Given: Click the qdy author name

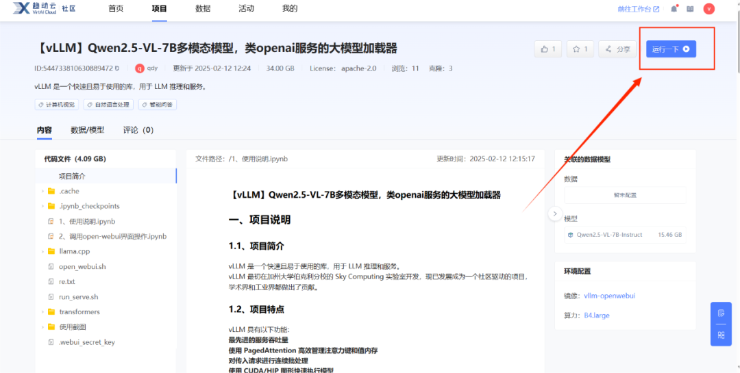Looking at the screenshot, I should point(152,68).
